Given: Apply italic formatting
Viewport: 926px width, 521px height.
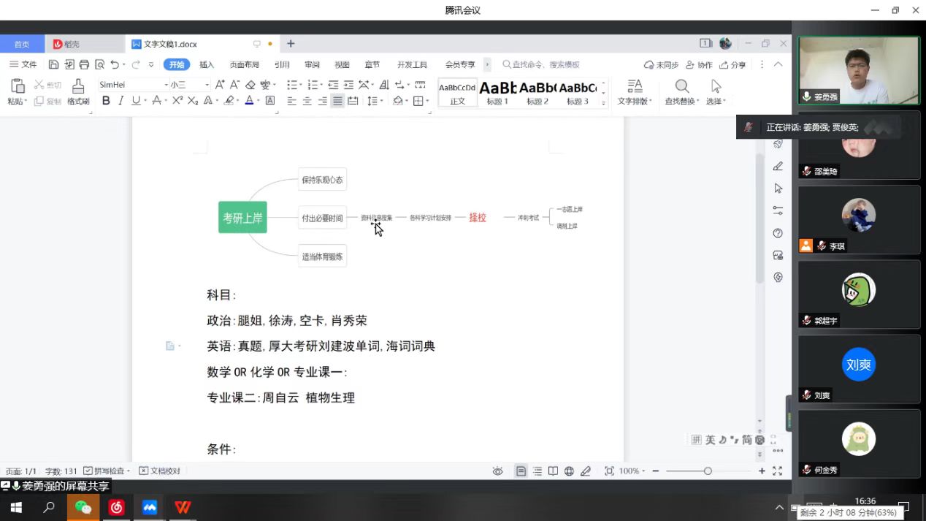Looking at the screenshot, I should click(120, 101).
